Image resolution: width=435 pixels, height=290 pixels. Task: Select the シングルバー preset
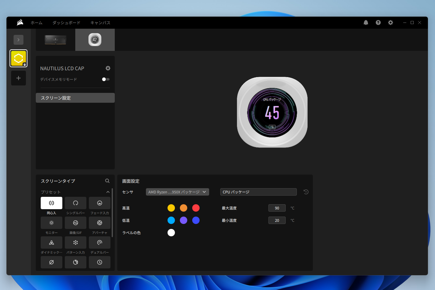[76, 203]
